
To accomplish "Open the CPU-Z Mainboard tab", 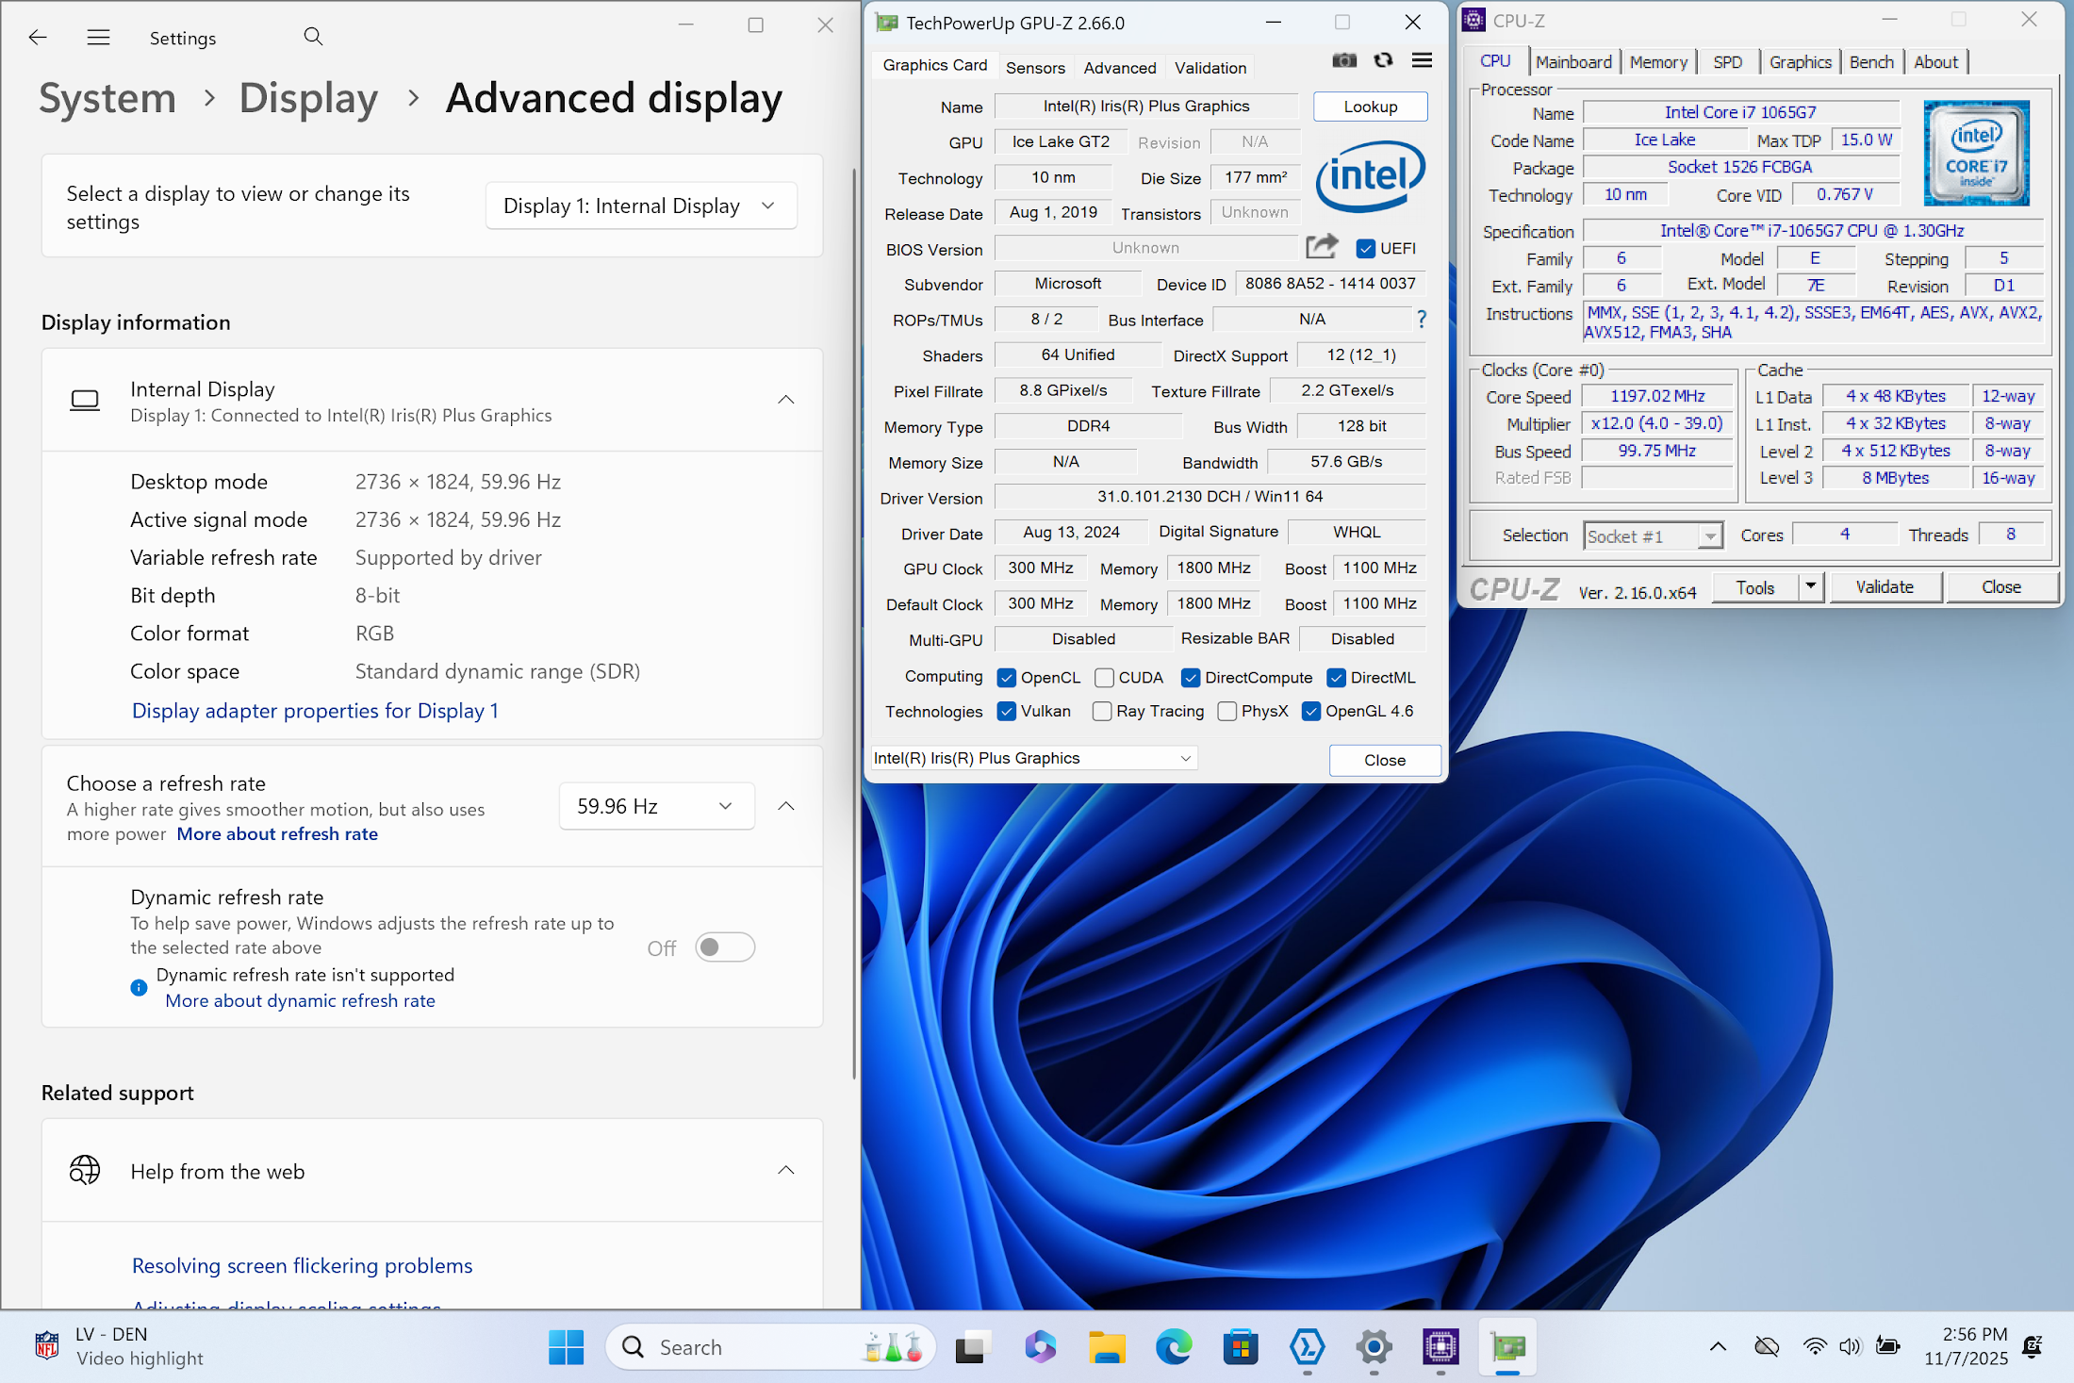I will [1572, 62].
